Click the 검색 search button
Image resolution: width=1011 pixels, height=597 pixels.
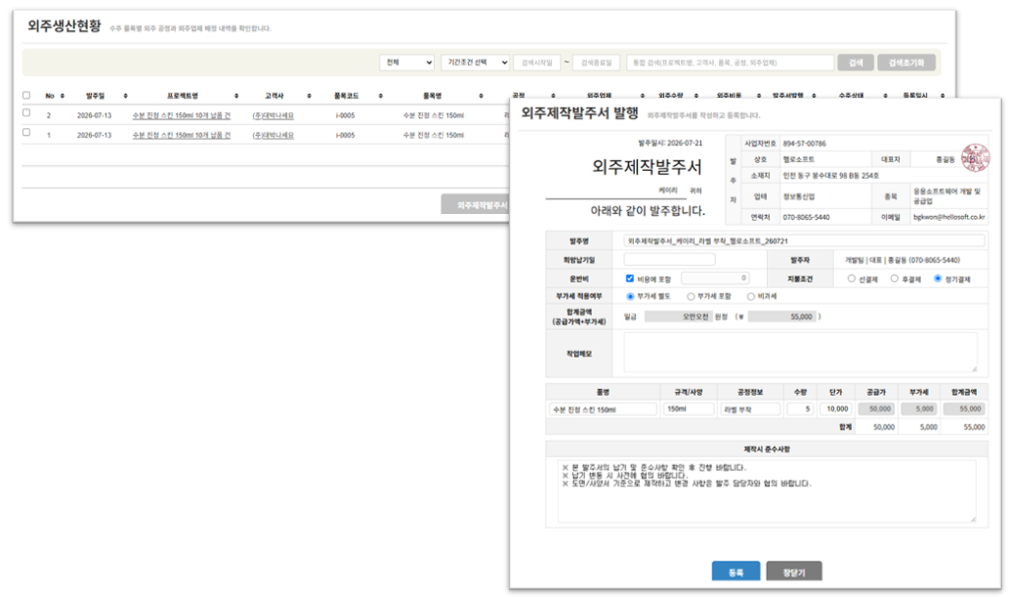pos(856,63)
